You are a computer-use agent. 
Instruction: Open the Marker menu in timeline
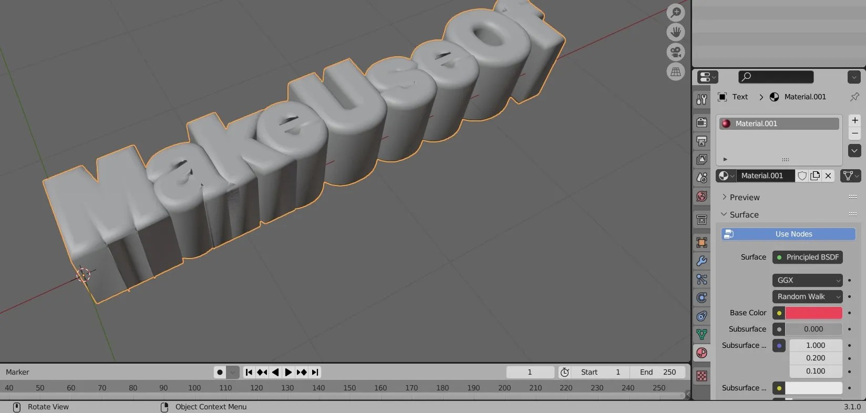(x=17, y=372)
